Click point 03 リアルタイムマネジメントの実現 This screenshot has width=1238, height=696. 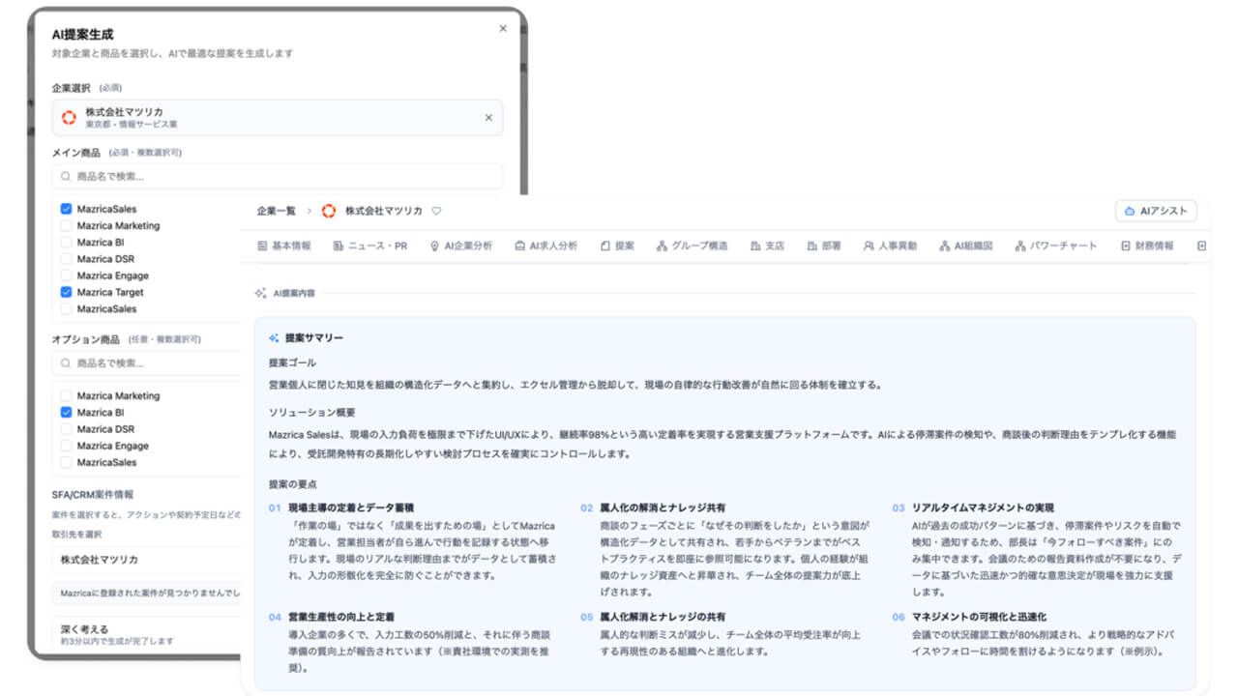coord(983,507)
